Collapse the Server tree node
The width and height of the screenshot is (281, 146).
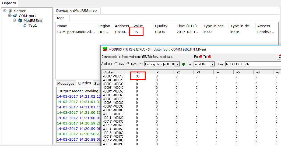click(x=5, y=11)
